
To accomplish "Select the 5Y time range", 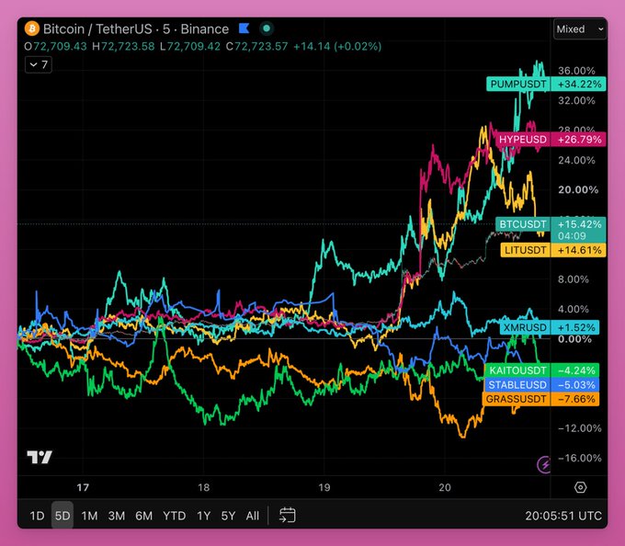I will (228, 516).
